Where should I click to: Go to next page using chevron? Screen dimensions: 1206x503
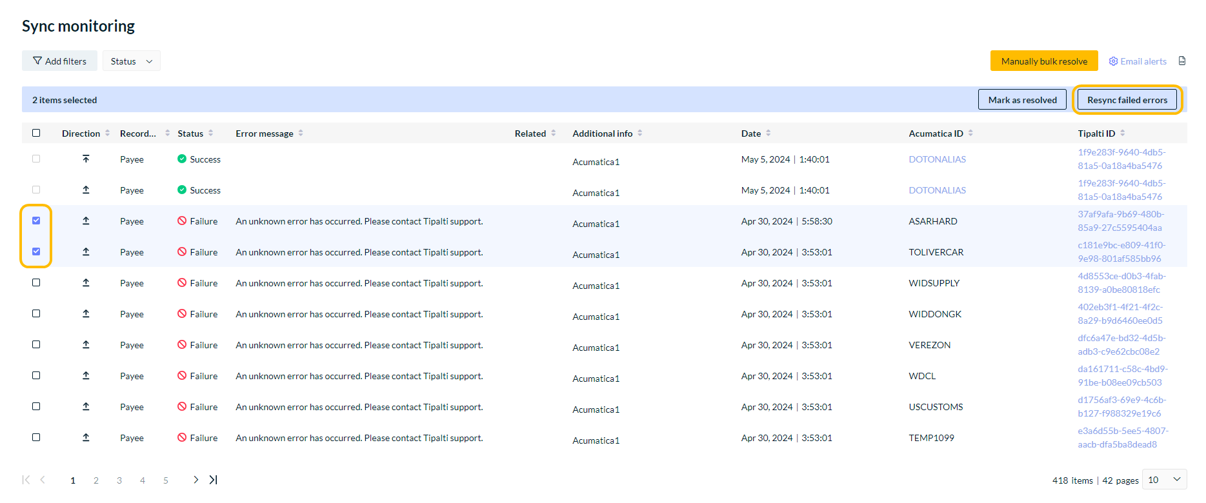click(x=196, y=480)
